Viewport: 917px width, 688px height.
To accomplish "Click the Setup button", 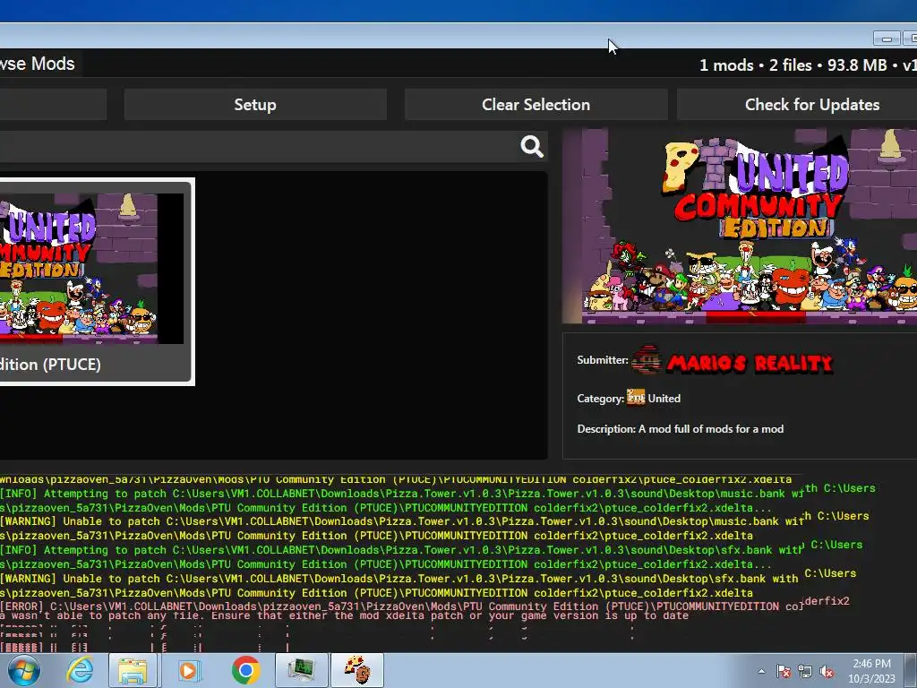I will (255, 105).
